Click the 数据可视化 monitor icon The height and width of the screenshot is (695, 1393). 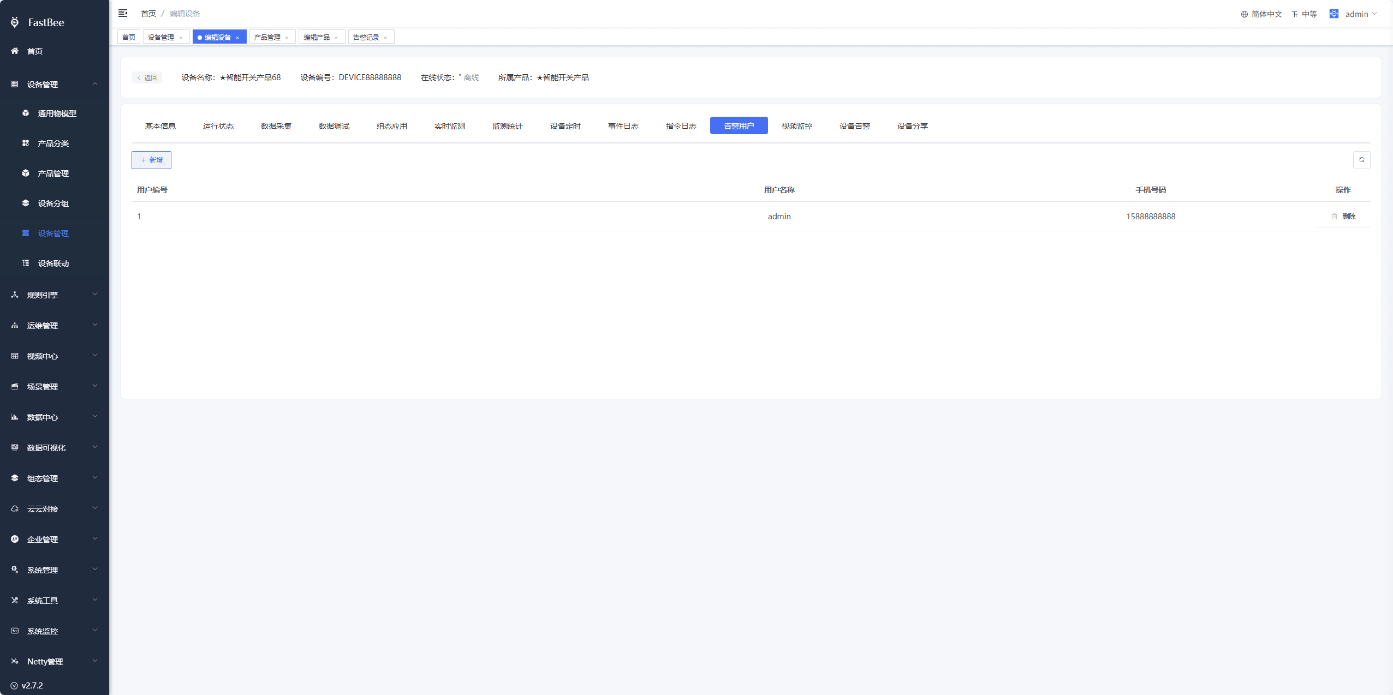pos(15,447)
